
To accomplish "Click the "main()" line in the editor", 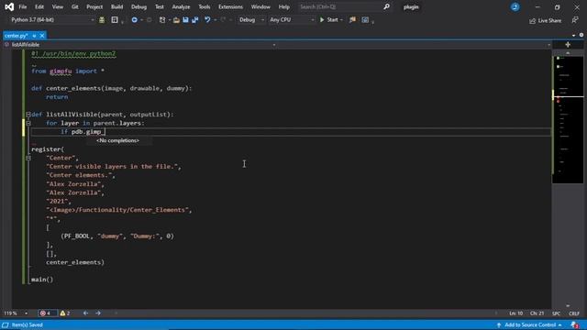I will click(42, 280).
